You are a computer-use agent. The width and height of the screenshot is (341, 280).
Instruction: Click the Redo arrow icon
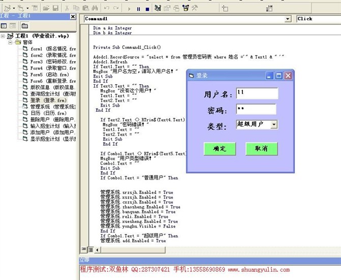(x=116, y=8)
